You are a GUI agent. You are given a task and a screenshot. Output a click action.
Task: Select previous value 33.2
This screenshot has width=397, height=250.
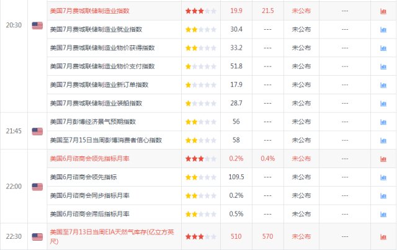(236, 48)
